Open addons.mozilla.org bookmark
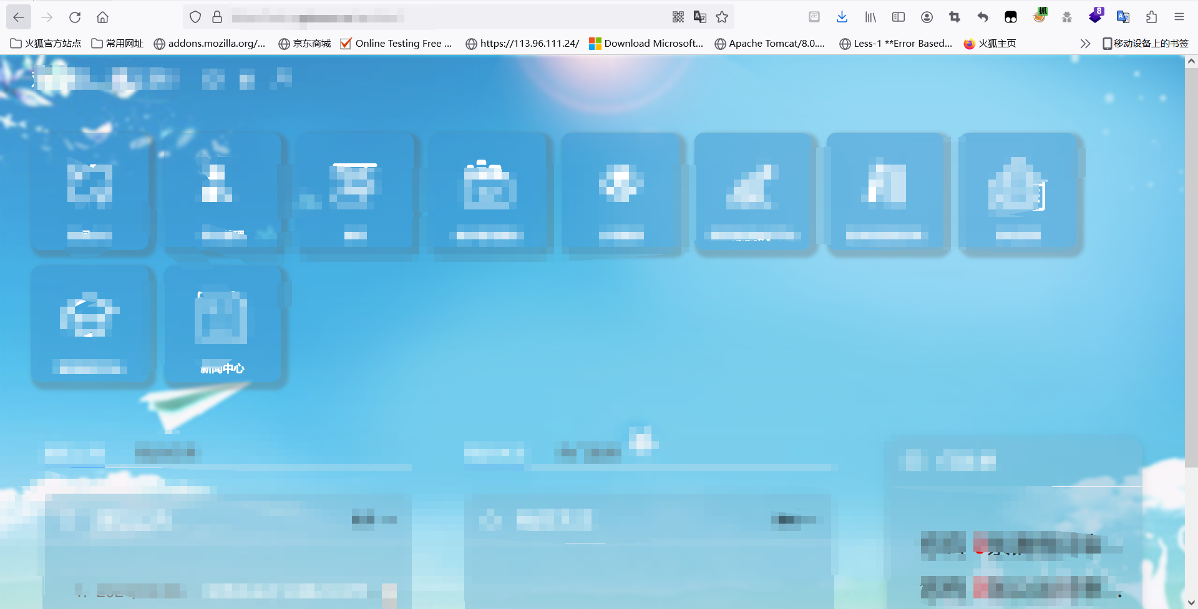The height and width of the screenshot is (609, 1198). [x=210, y=44]
